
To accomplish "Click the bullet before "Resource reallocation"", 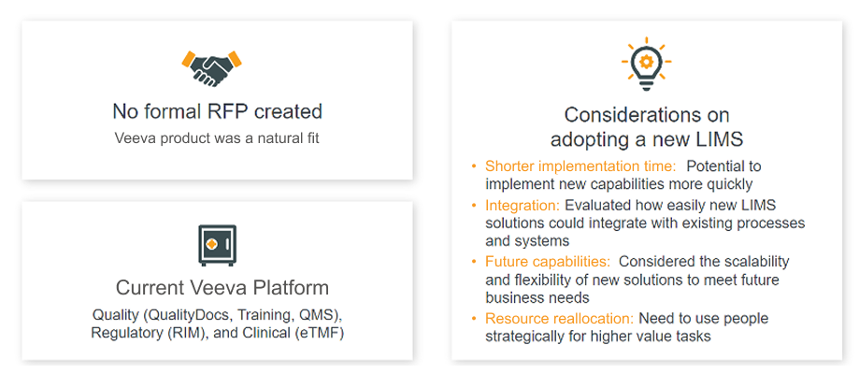I will pyautogui.click(x=475, y=319).
